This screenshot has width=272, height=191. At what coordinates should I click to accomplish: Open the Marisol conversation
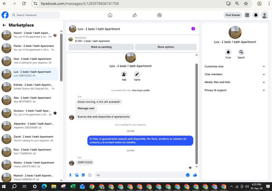(29, 177)
